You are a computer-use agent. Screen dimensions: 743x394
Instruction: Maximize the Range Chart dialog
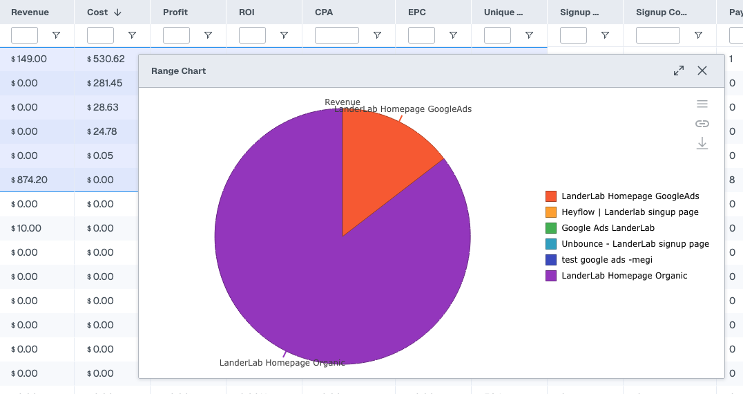(x=679, y=71)
